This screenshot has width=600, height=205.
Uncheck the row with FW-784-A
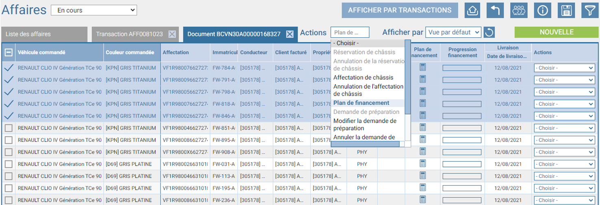coord(9,68)
